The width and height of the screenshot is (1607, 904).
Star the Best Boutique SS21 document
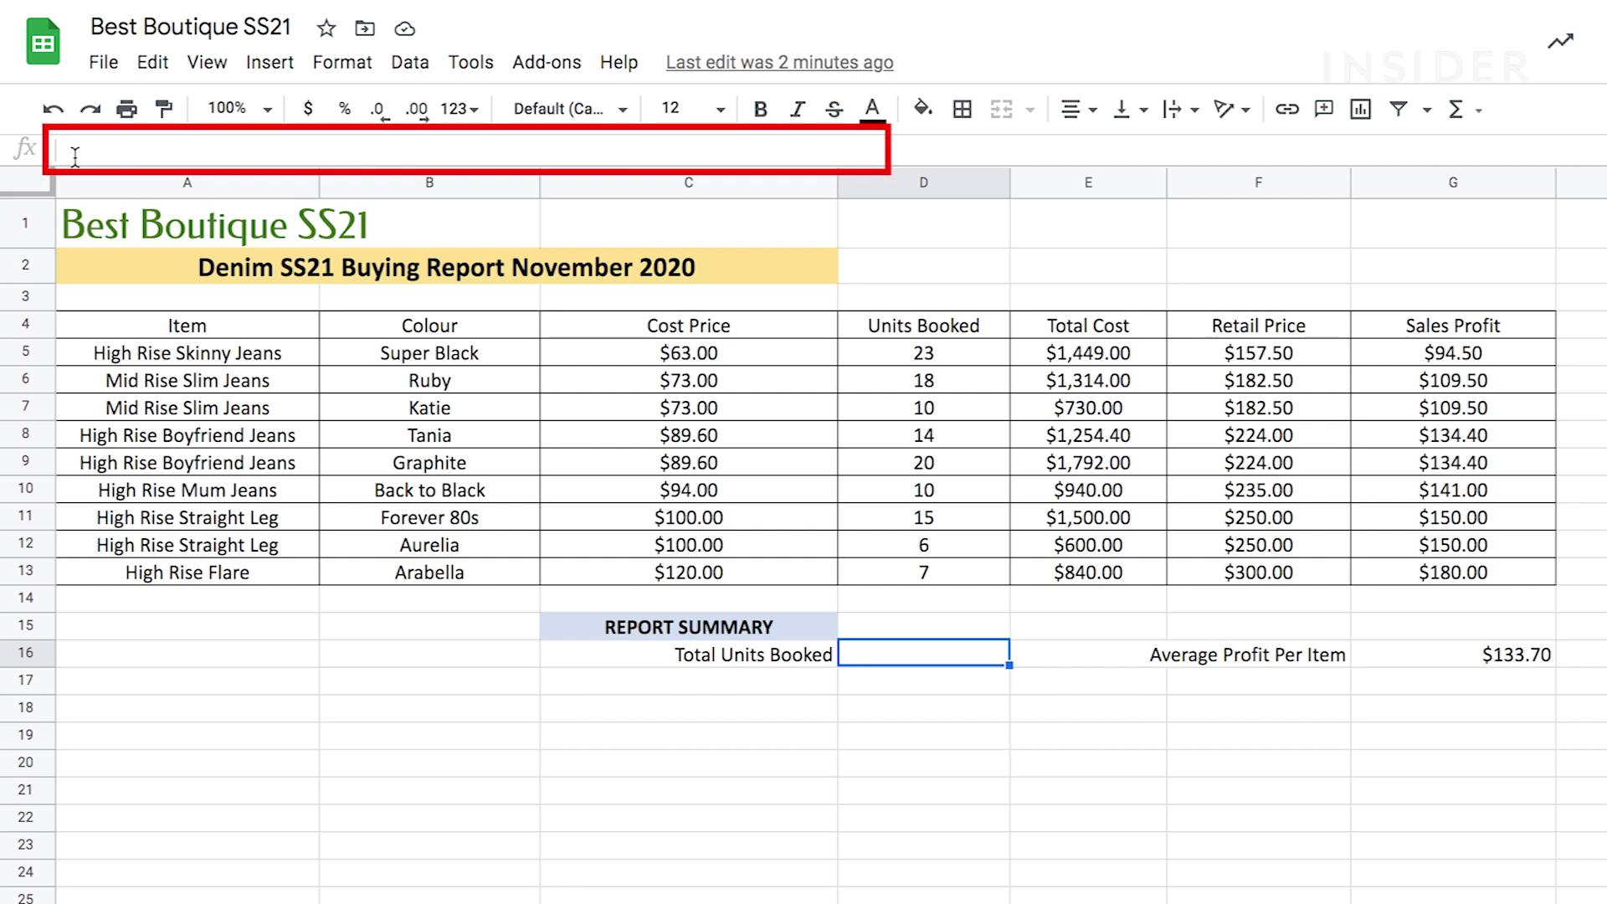326,28
